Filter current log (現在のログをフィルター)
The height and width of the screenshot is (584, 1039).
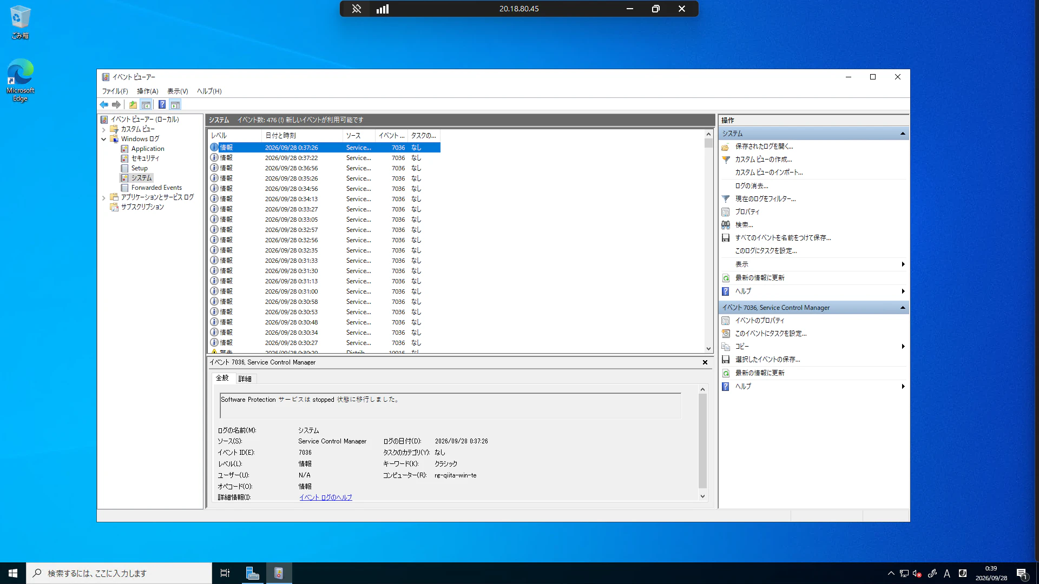765,199
